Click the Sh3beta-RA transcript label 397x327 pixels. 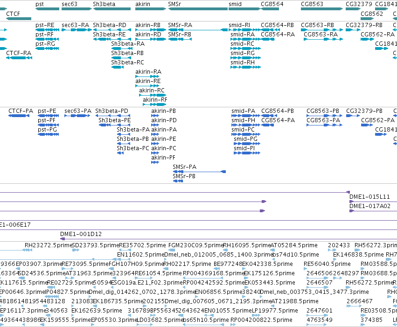(128, 44)
